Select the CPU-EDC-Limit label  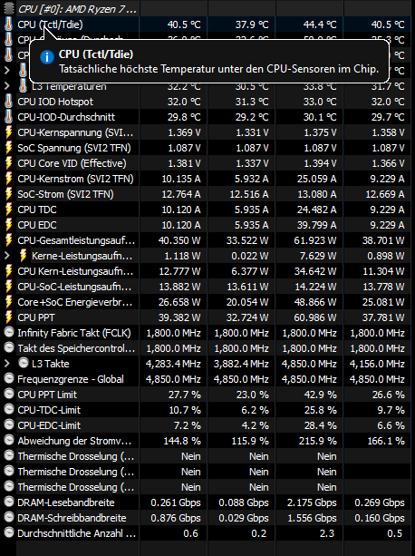(x=49, y=425)
